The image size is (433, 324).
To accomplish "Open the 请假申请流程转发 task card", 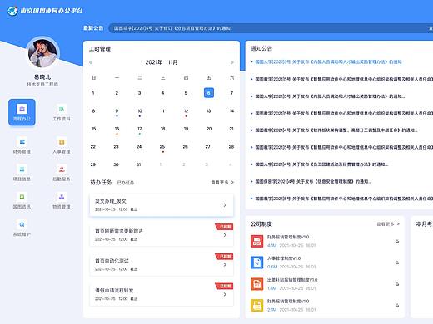I will tap(162, 294).
